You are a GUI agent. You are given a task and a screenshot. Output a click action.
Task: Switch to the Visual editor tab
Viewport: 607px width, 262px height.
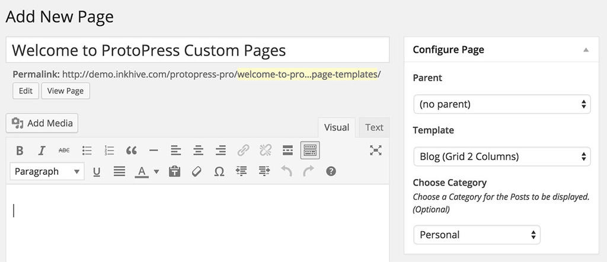337,127
